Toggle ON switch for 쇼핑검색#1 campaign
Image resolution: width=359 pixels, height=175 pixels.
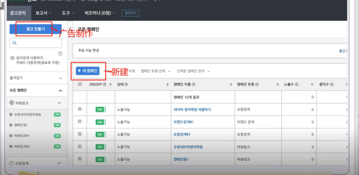pos(100,135)
